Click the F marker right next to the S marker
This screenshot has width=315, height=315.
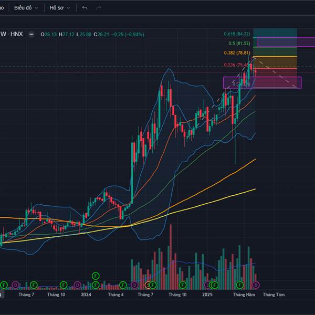[153, 285]
